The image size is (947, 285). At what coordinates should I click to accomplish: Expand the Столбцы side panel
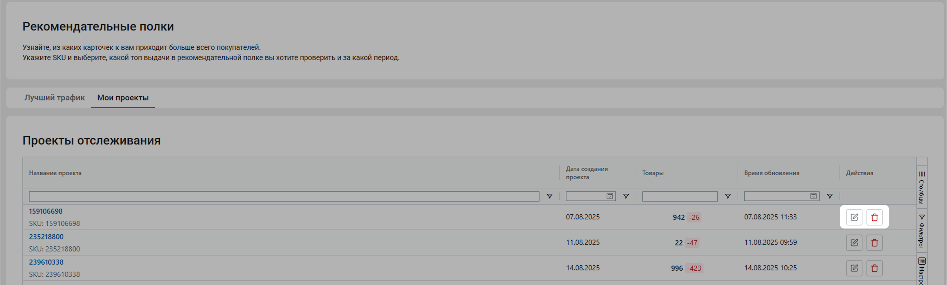pyautogui.click(x=921, y=187)
